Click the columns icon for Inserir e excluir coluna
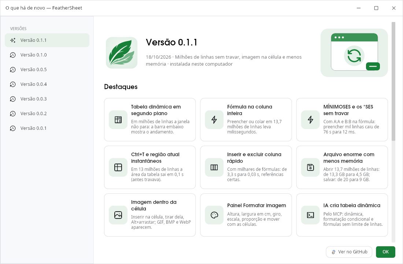403x264 pixels. pos(214,167)
